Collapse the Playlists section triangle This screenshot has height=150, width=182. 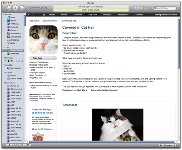(x=4, y=83)
